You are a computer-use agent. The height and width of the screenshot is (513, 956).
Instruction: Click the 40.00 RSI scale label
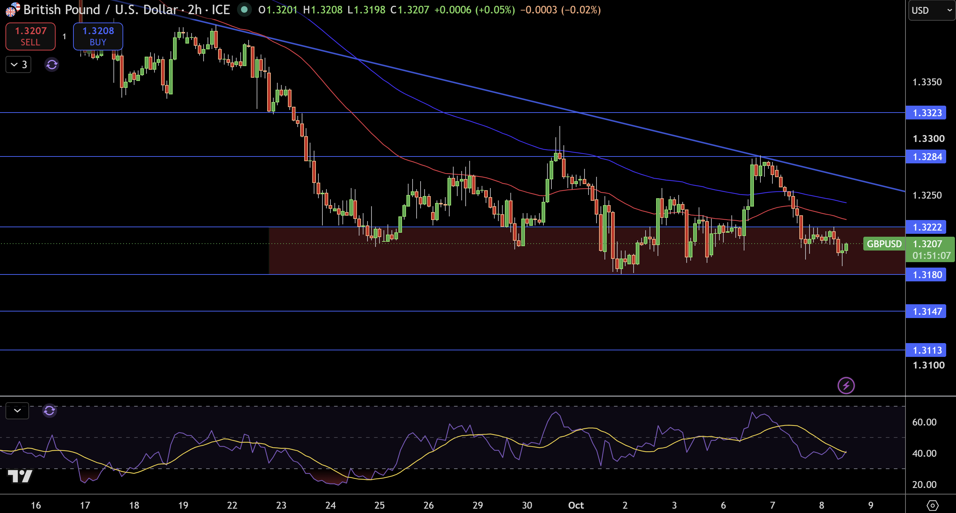pos(924,453)
